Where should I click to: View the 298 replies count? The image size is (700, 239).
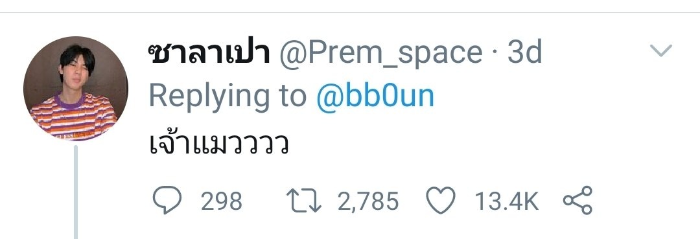[x=222, y=201]
